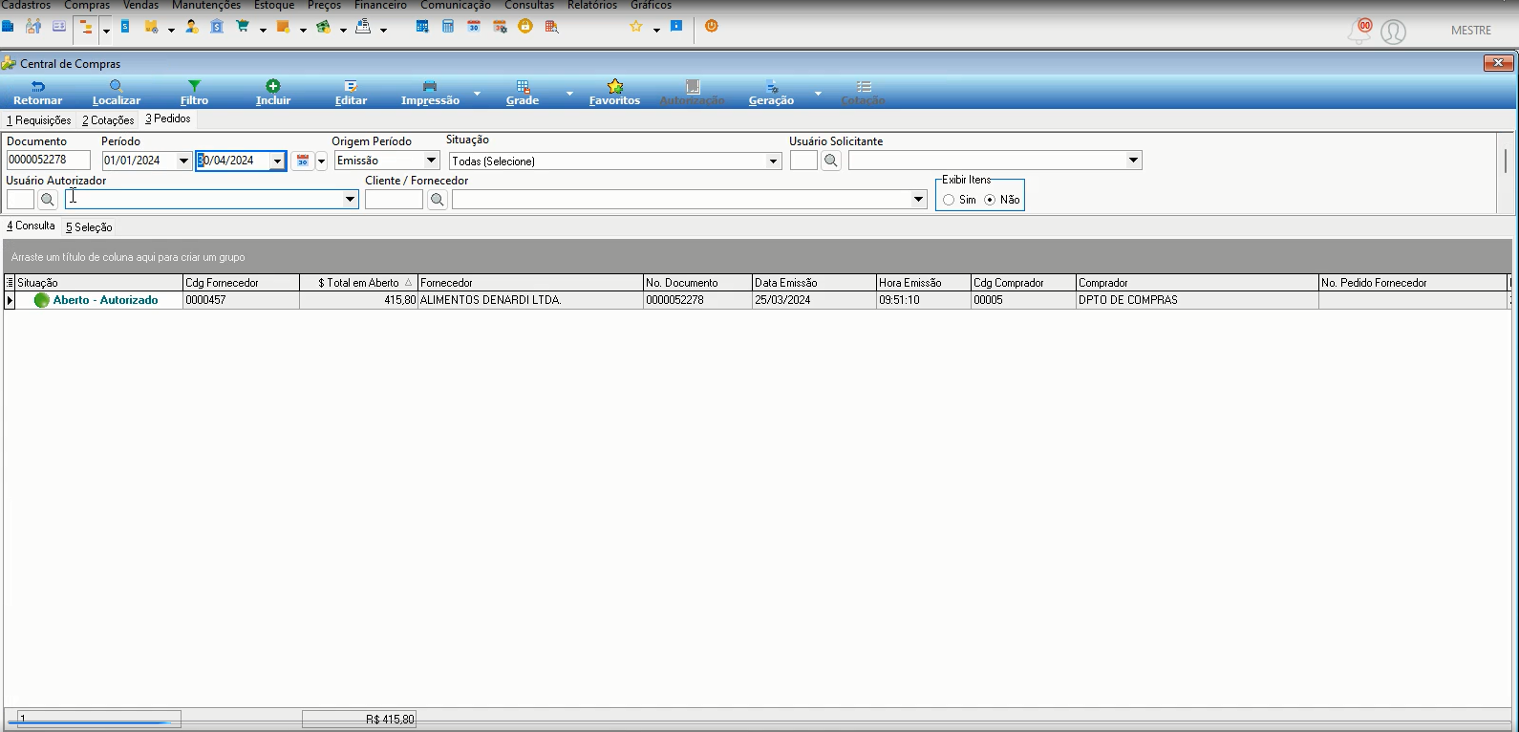Click the Cliente / Fornecedor code input

(x=394, y=200)
